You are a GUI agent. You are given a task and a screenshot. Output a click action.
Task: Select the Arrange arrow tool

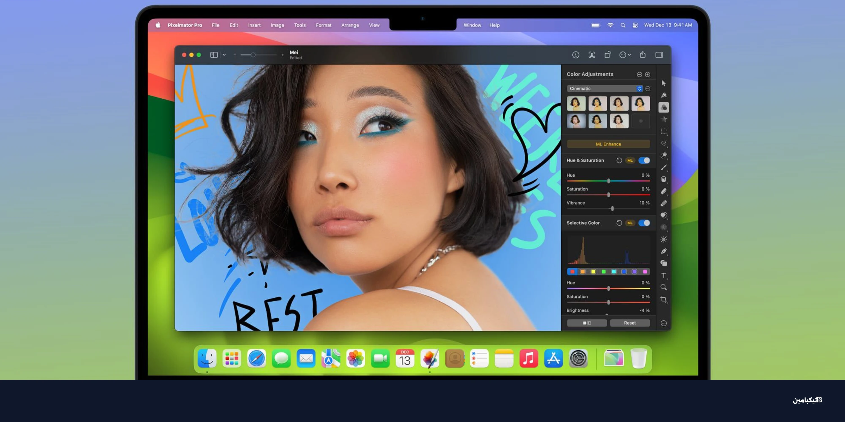click(x=663, y=83)
